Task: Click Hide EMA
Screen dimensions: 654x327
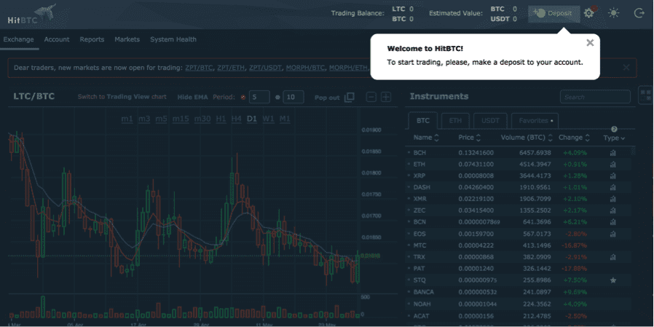Action: pyautogui.click(x=192, y=97)
